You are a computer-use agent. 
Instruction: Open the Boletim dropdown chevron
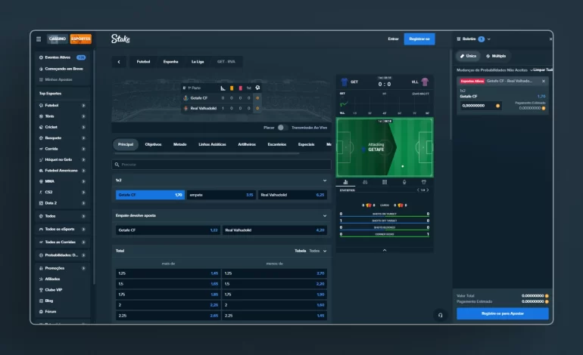click(488, 39)
